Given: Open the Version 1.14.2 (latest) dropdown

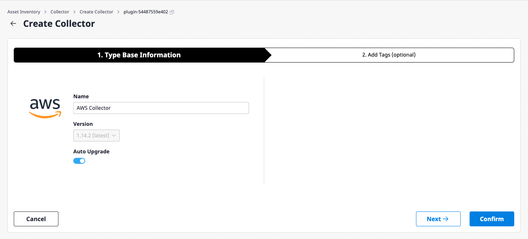Looking at the screenshot, I should 96,136.
